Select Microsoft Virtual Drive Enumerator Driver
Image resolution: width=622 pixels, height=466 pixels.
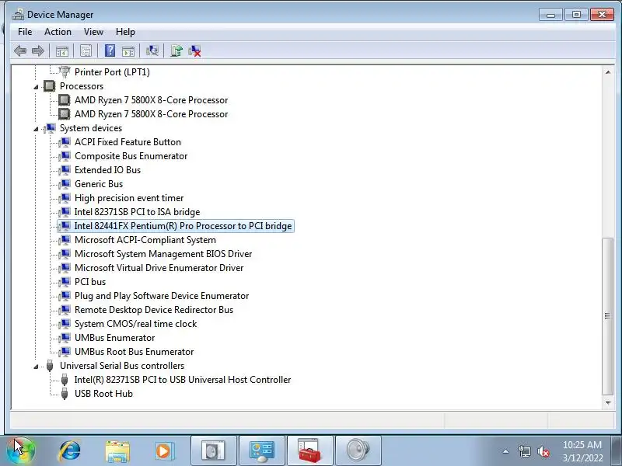pyautogui.click(x=159, y=268)
